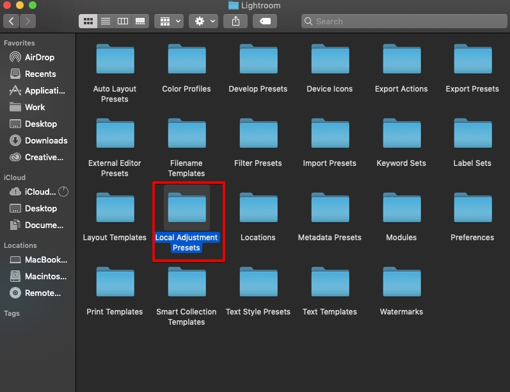
Task: Select the Develop Presets folder
Action: 259,59
